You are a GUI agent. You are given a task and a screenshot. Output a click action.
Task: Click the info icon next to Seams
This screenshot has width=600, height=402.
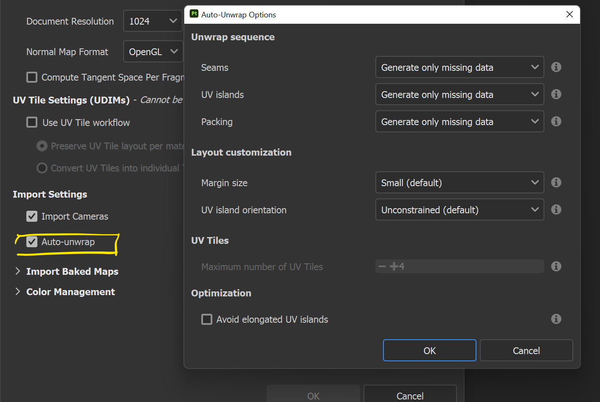point(556,67)
